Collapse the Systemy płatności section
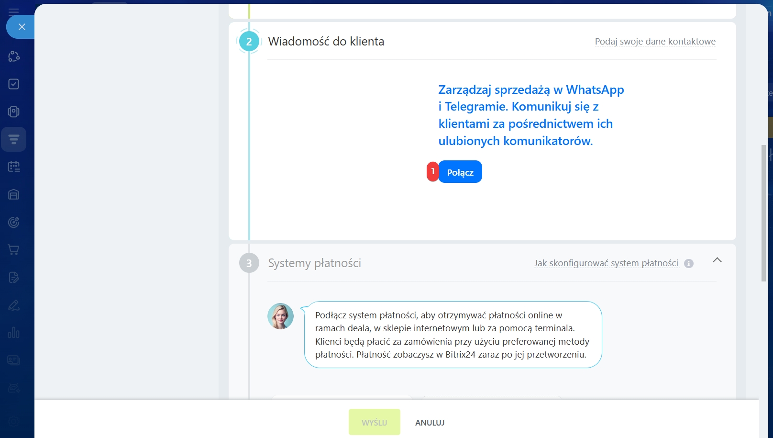The height and width of the screenshot is (438, 773). click(717, 260)
